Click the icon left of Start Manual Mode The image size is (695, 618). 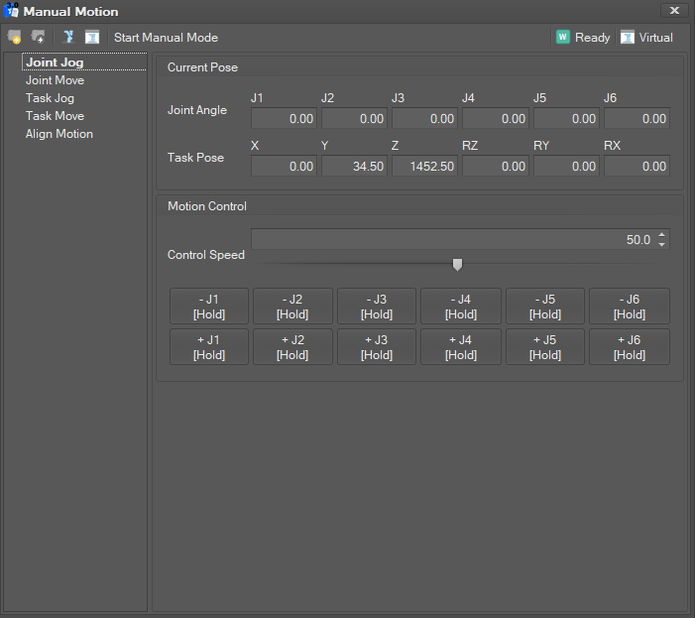(92, 38)
